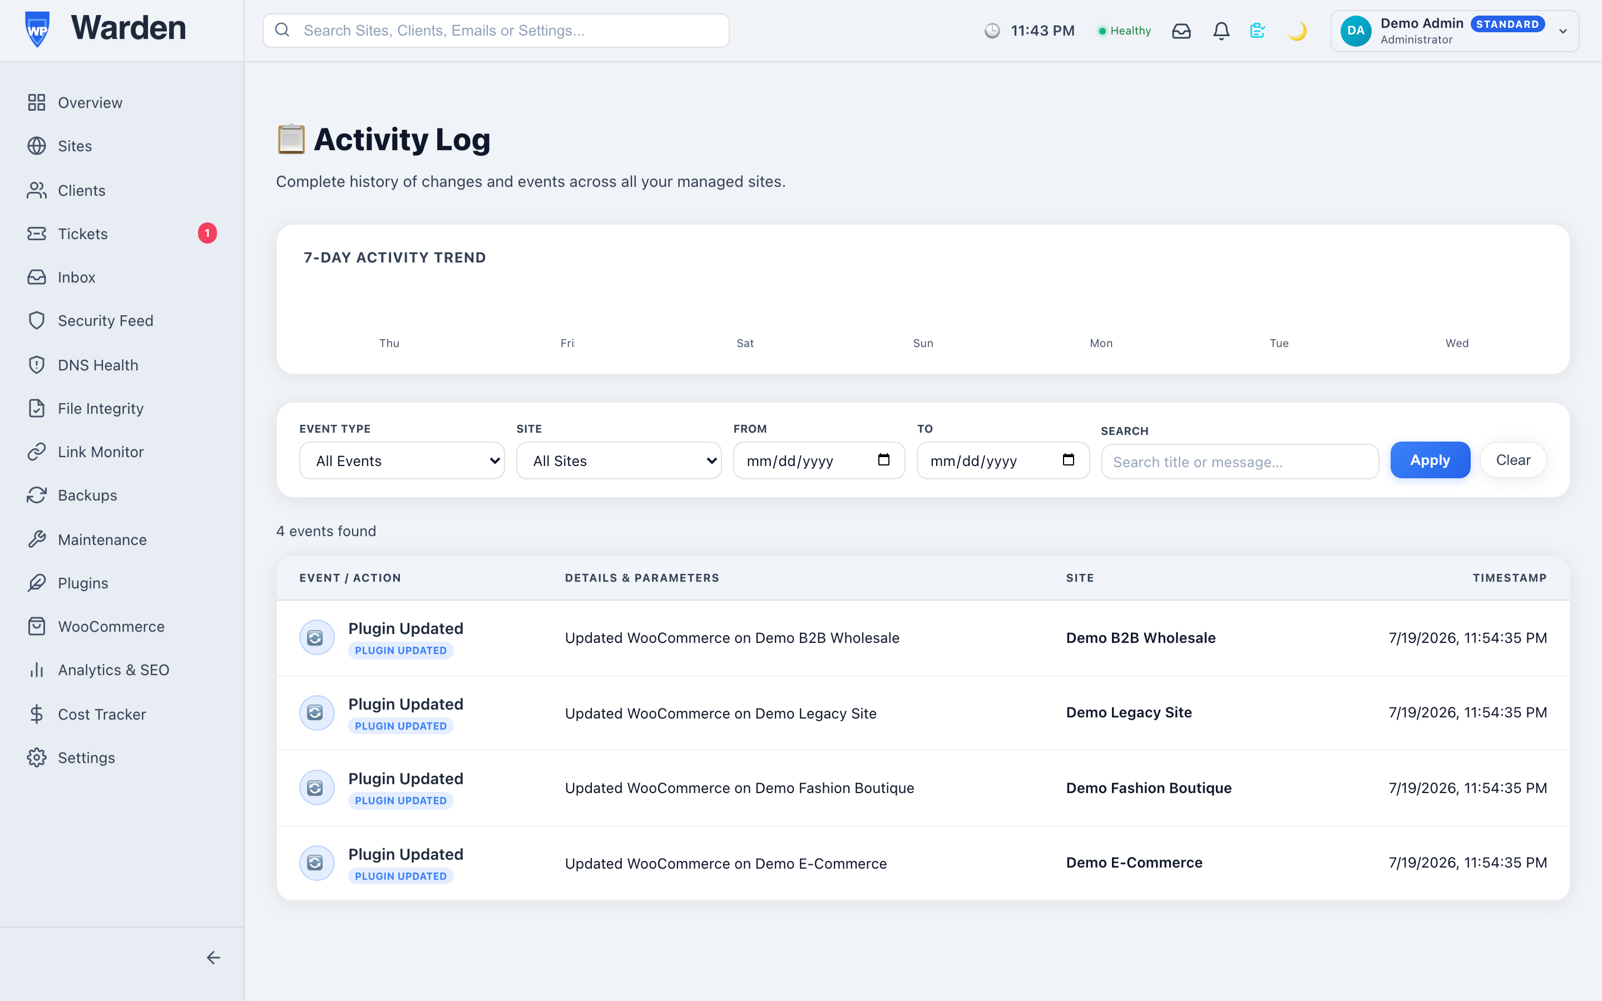
Task: Click the plugin icon in B2B Wholesale row
Action: click(317, 637)
